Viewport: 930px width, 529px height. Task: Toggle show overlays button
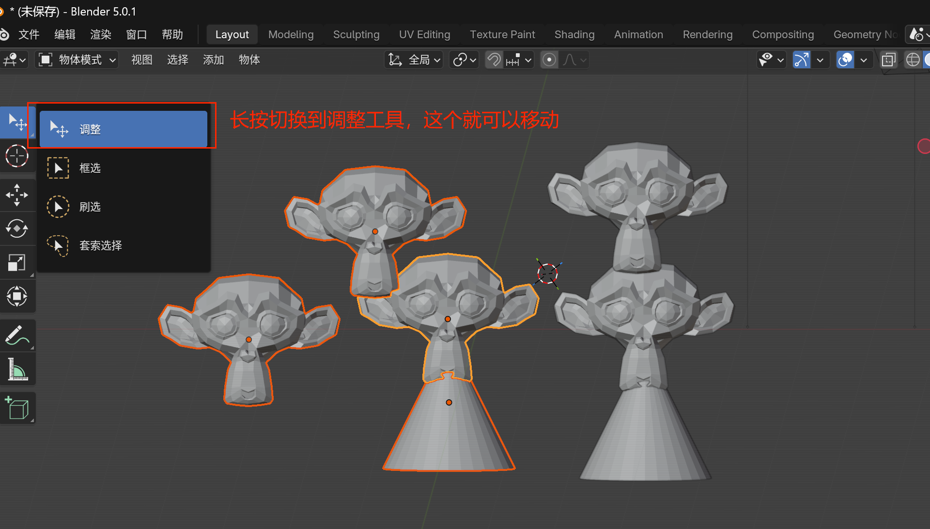[x=845, y=60]
